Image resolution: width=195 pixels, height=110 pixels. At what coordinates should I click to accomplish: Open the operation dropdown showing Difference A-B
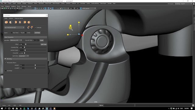(x=16, y=40)
